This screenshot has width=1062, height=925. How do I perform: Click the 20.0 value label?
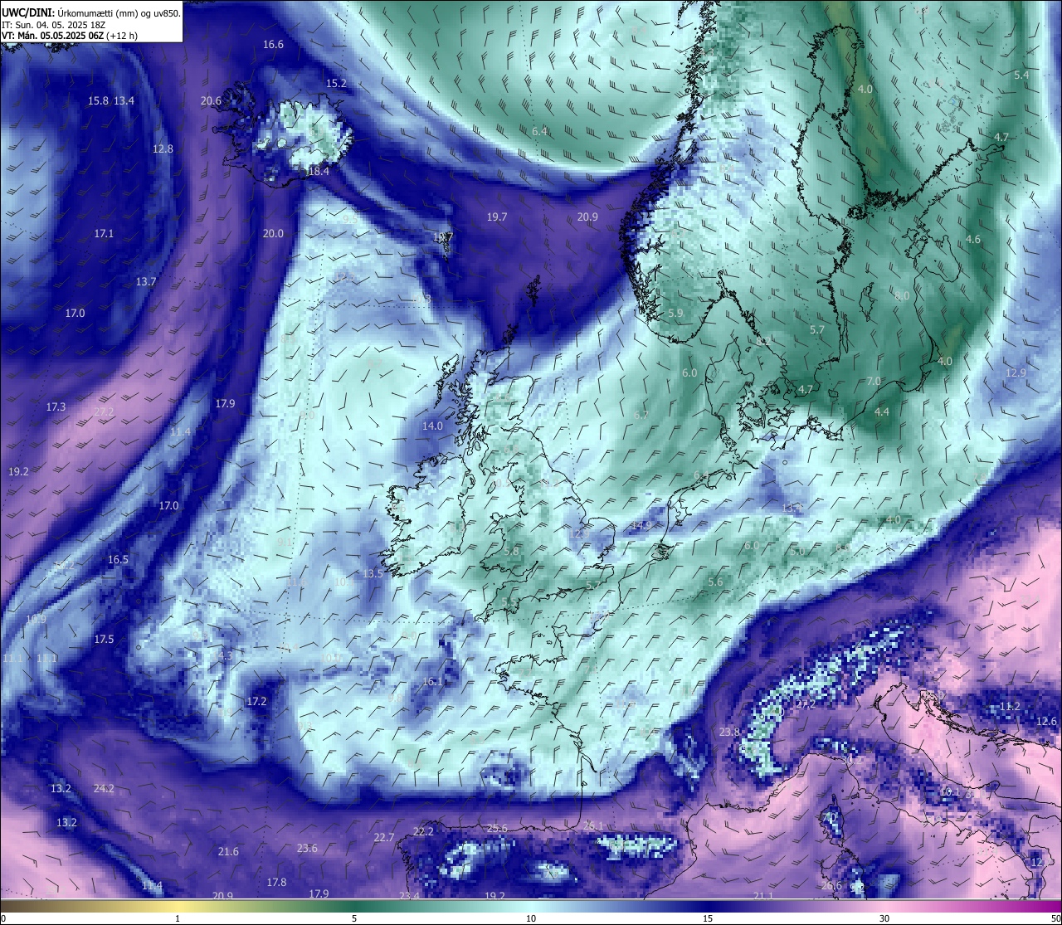point(273,234)
